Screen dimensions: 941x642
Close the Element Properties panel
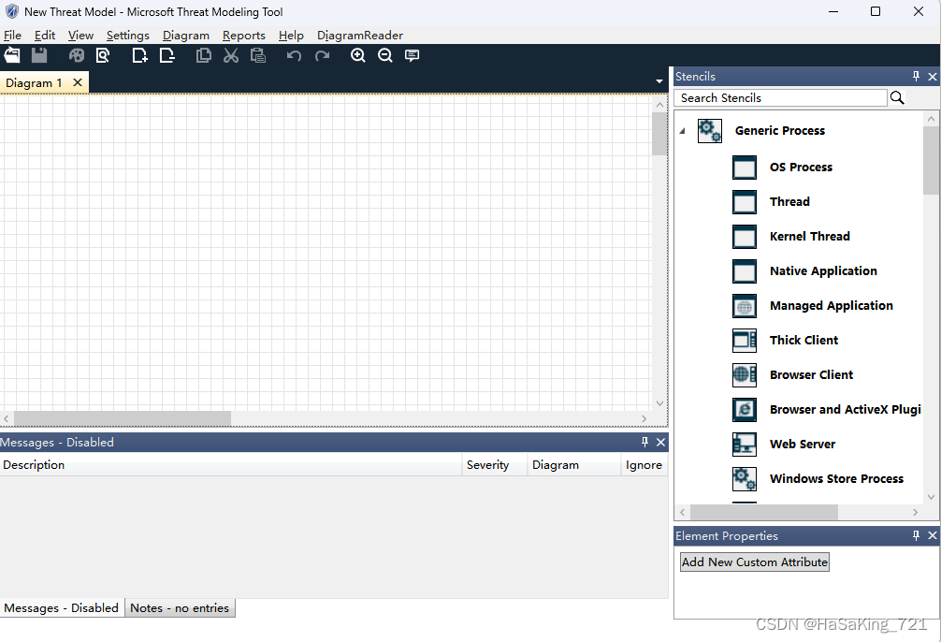point(932,535)
